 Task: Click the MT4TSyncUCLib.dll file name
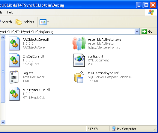pos(36,90)
